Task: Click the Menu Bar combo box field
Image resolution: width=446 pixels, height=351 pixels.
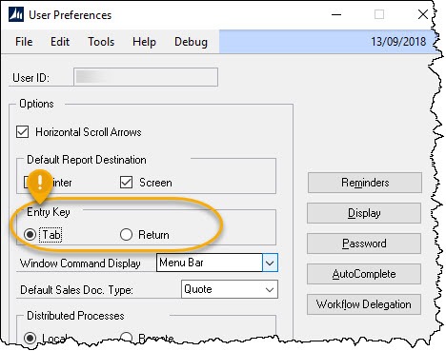Action: coord(210,263)
